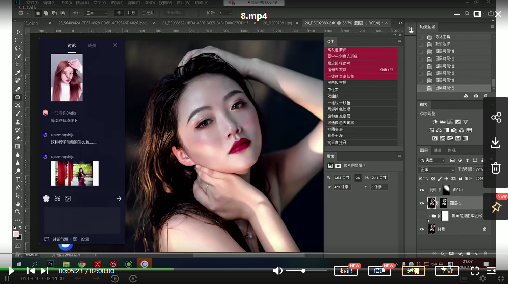This screenshot has width=508, height=284.
Task: Select the Eyedropper tool
Action: click(x=18, y=73)
